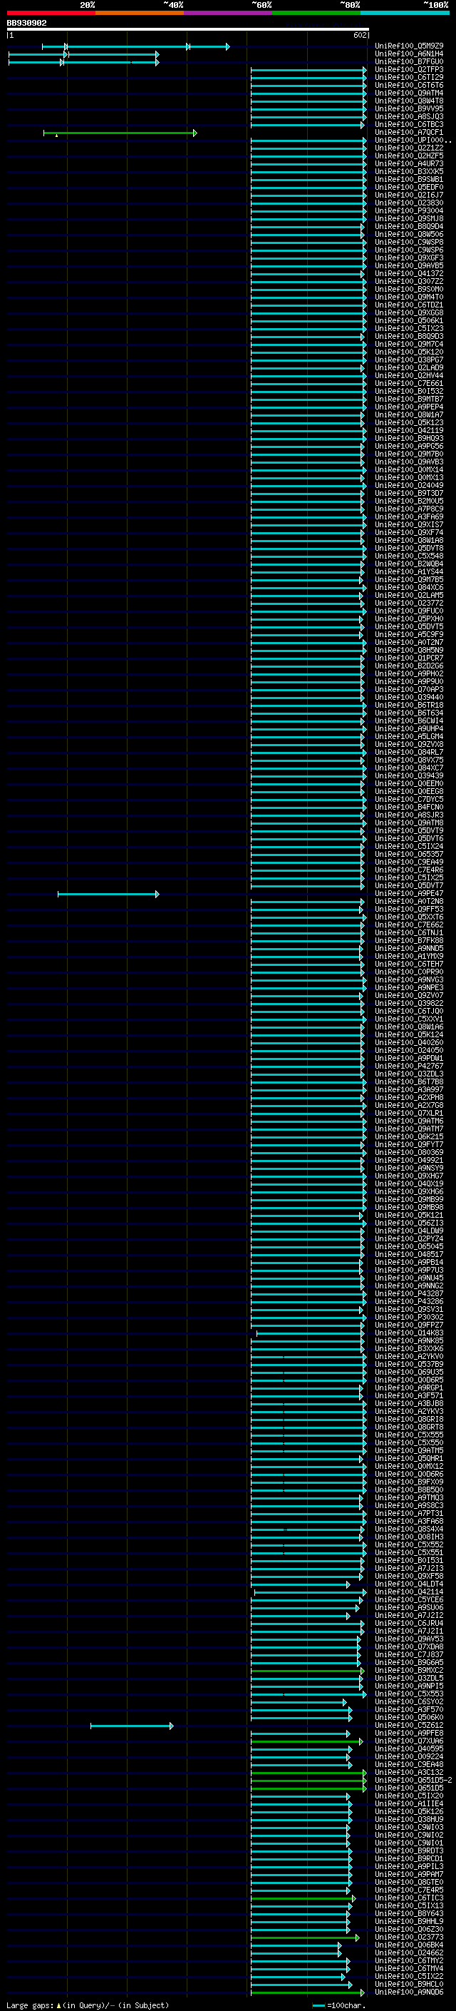Click the purple ~60% identity legend segment
The width and height of the screenshot is (456, 2011).
click(227, 13)
